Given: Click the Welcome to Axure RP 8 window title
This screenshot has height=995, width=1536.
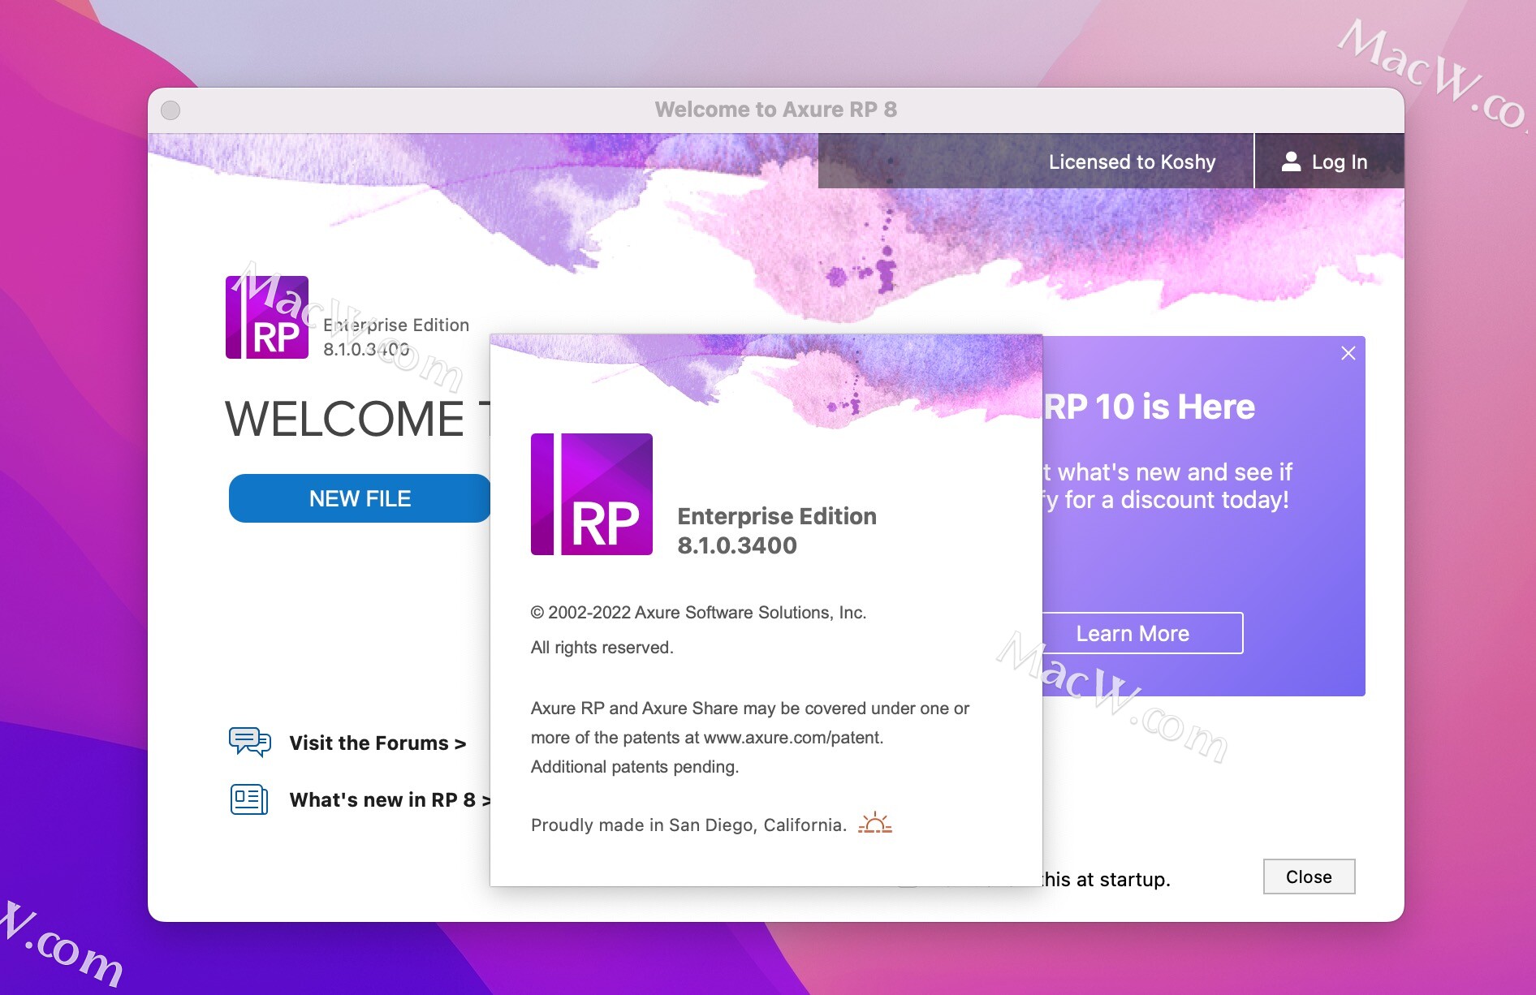Looking at the screenshot, I should pyautogui.click(x=776, y=110).
